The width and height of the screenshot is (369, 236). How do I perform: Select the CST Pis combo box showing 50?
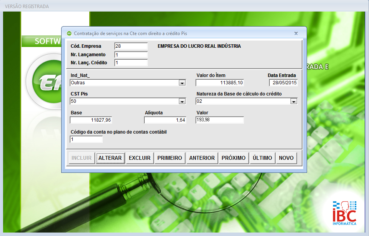[128, 101]
